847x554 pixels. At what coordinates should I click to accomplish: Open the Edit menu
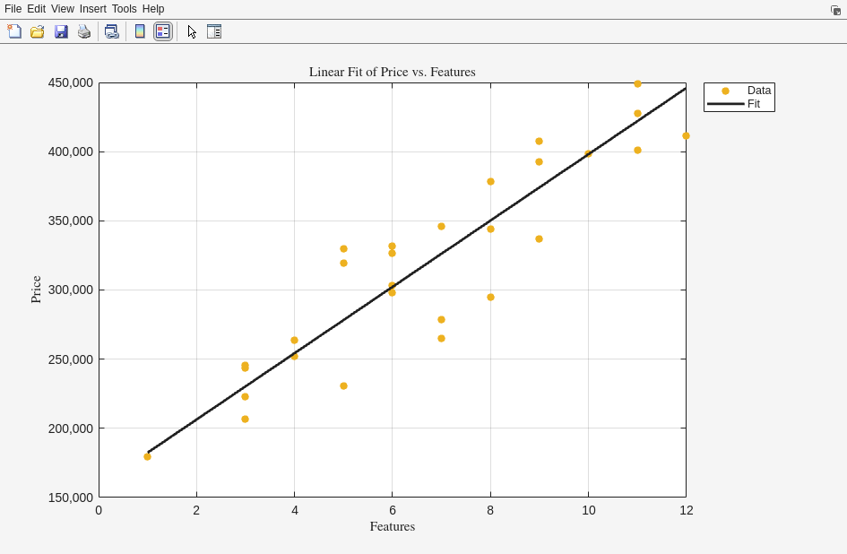click(36, 9)
